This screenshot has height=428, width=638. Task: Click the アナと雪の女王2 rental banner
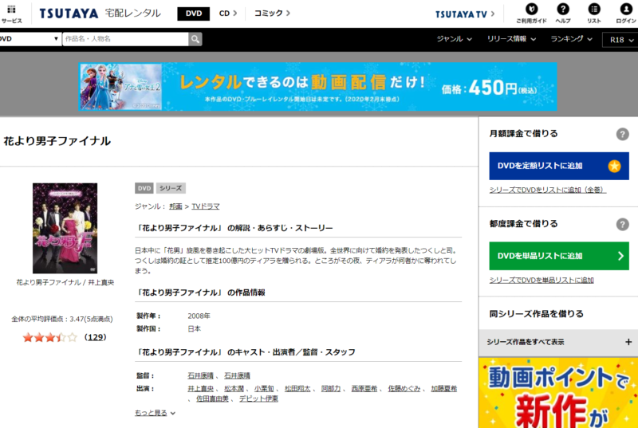(317, 87)
